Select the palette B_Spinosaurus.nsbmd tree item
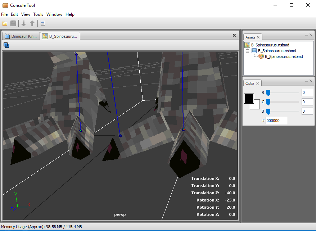This screenshot has width=316, height=231. (x=284, y=56)
